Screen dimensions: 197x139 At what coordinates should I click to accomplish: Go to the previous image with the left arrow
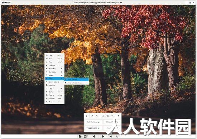tap(93, 136)
